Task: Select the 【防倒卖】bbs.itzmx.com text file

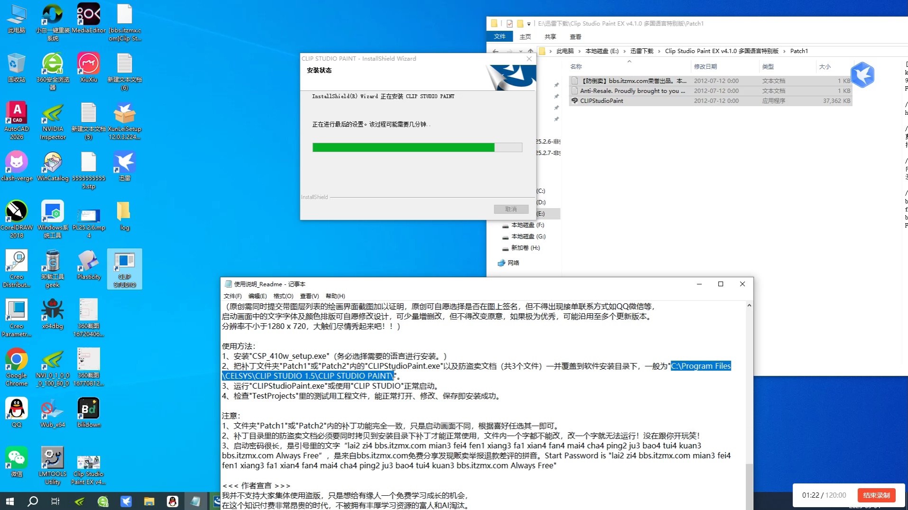Action: coord(711,81)
